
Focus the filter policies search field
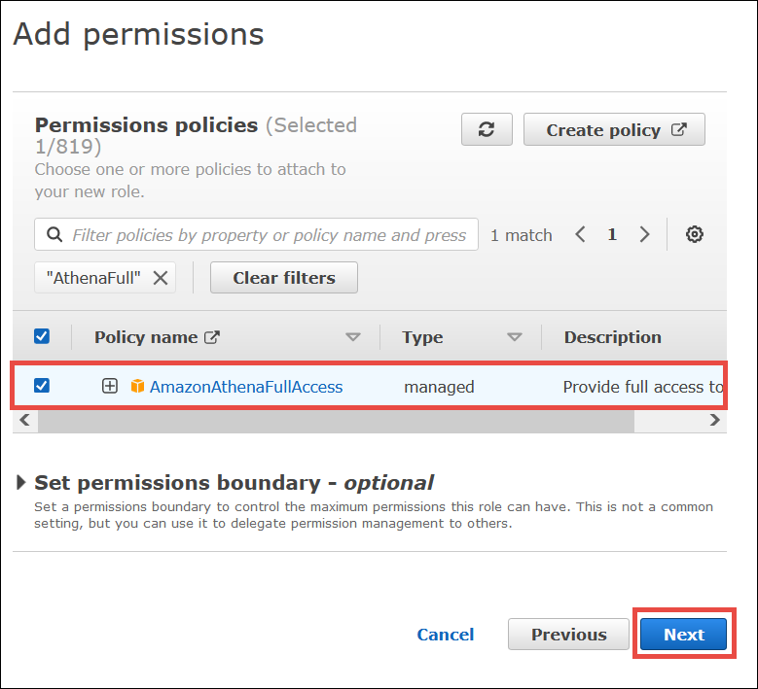(269, 235)
